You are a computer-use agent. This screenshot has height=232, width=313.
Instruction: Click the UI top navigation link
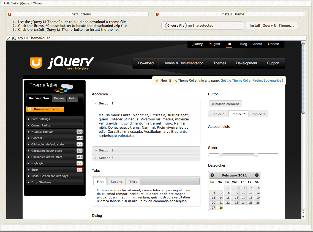click(229, 44)
